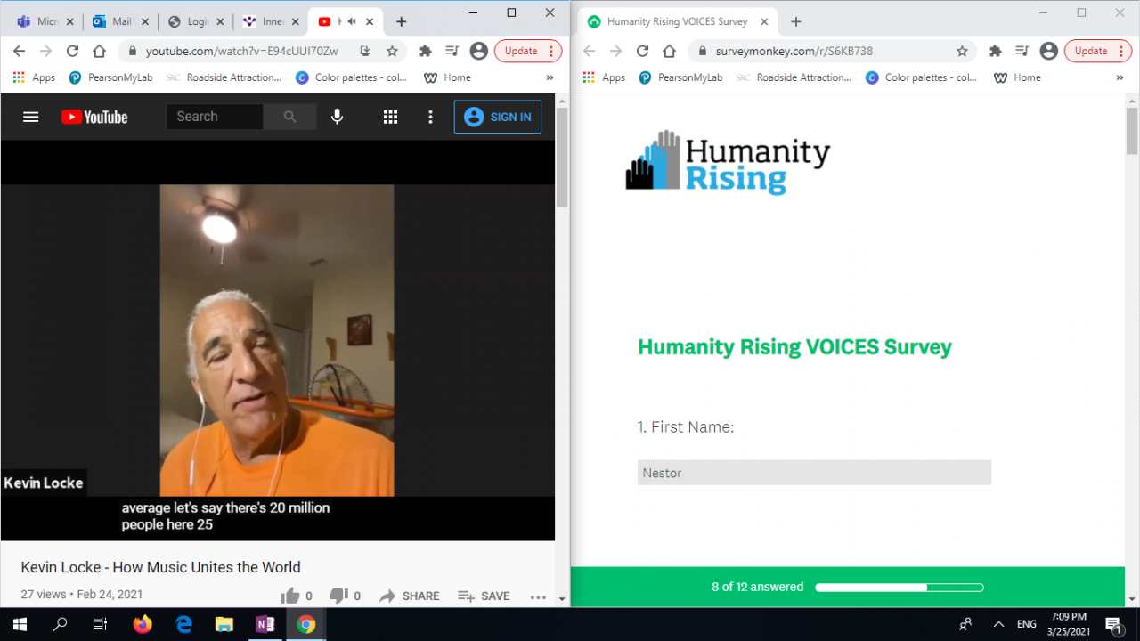Open a new tab in YouTube window
The height and width of the screenshot is (641, 1140).
(x=402, y=21)
